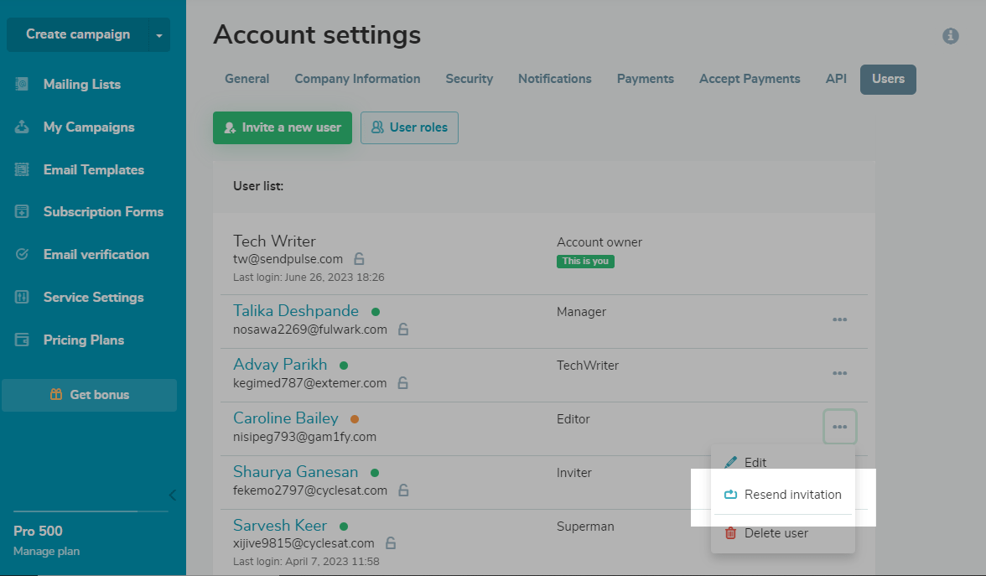Click the Service Settings sliders icon
The width and height of the screenshot is (986, 576).
[23, 297]
